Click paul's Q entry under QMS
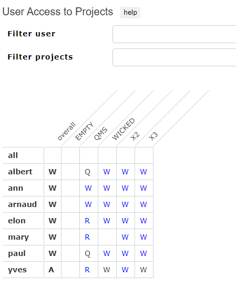The image size is (236, 286). pos(88,253)
